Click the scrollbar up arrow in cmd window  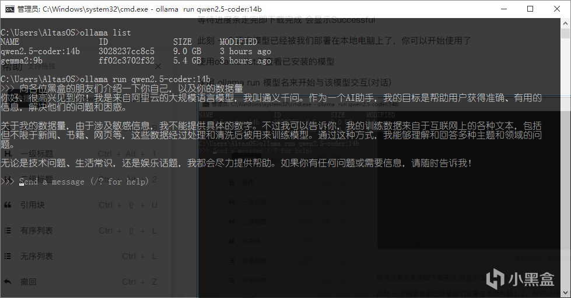tap(565, 23)
